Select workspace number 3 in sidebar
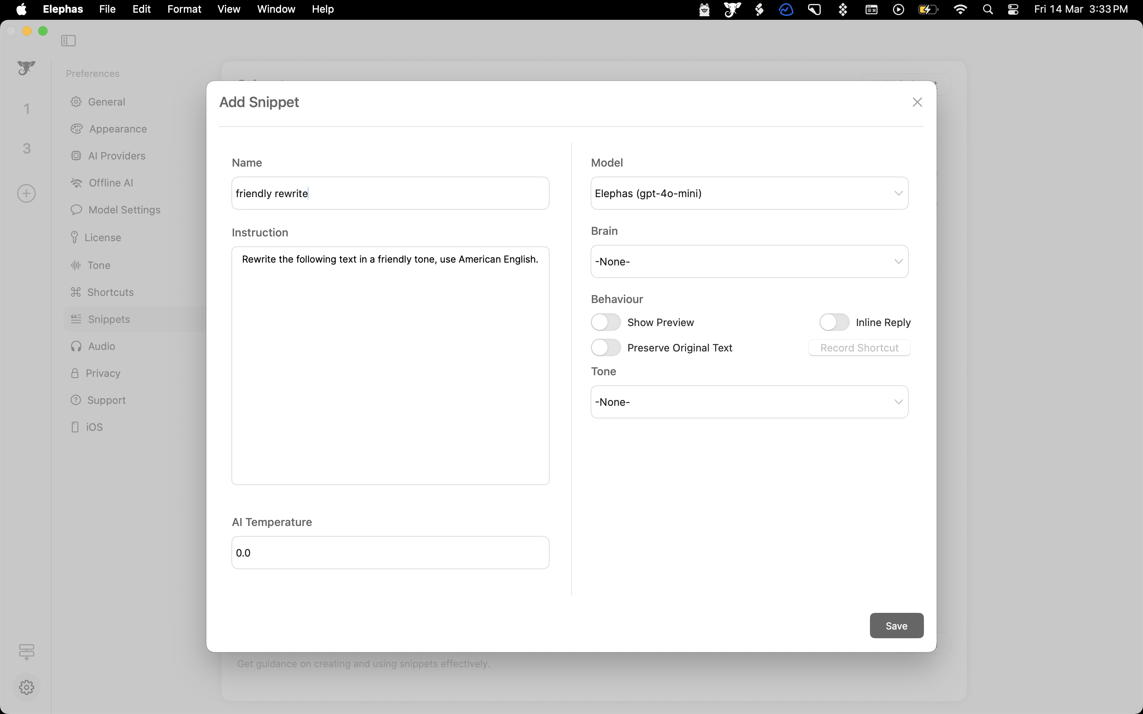 pyautogui.click(x=27, y=149)
